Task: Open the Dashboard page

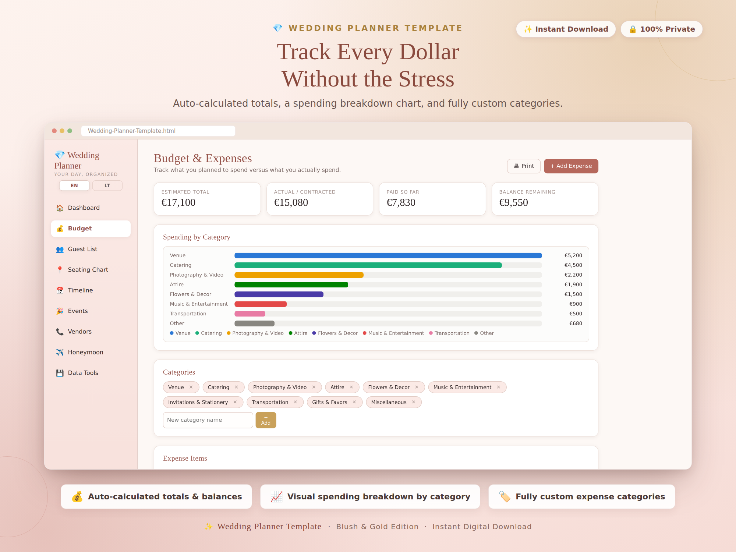Action: tap(91, 208)
